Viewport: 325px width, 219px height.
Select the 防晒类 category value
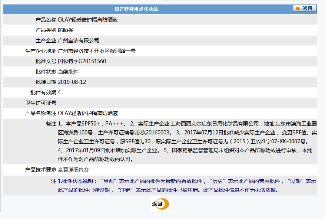pos(66,30)
